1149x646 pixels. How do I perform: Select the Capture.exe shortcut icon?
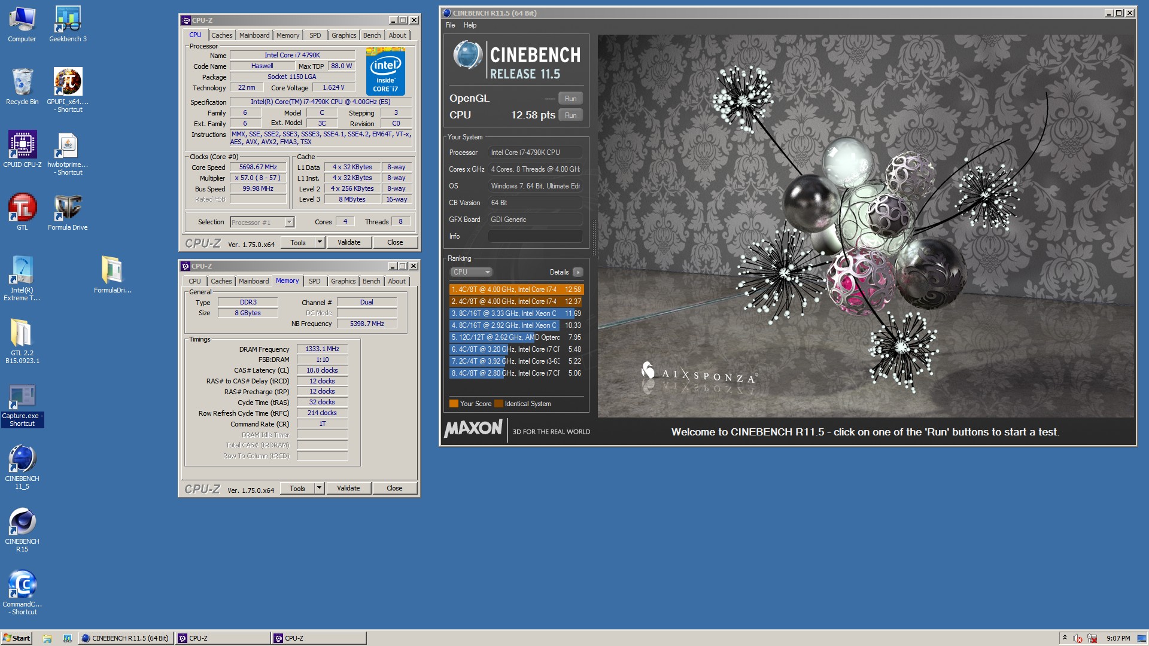click(x=22, y=405)
